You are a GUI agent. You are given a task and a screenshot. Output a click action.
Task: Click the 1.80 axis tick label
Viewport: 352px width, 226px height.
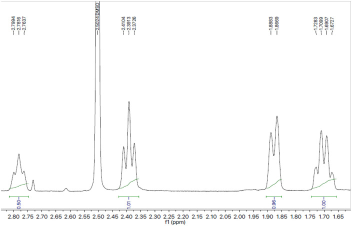[296, 217]
